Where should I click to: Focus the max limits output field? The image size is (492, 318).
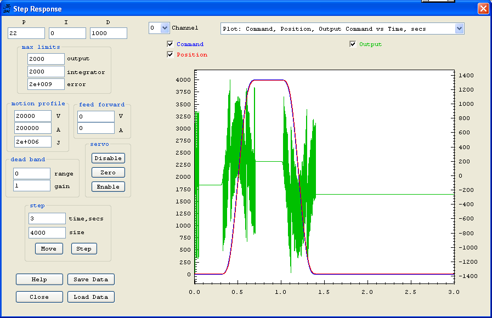[46, 59]
